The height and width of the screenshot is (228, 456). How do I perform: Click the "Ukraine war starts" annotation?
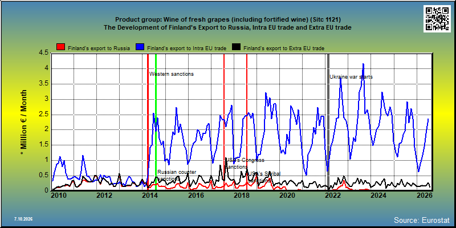351,77
